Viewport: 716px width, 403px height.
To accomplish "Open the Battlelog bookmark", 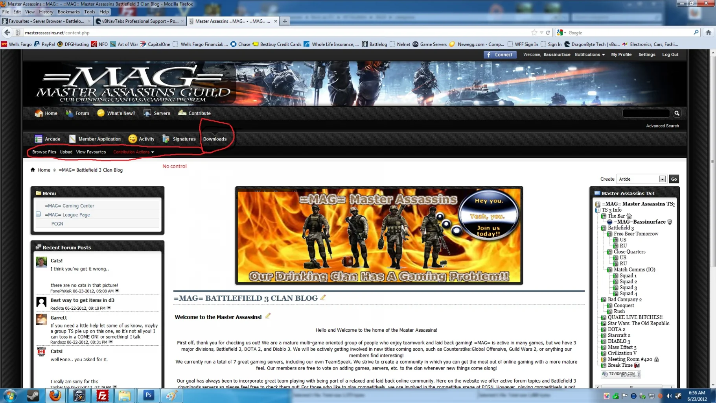I will (374, 44).
